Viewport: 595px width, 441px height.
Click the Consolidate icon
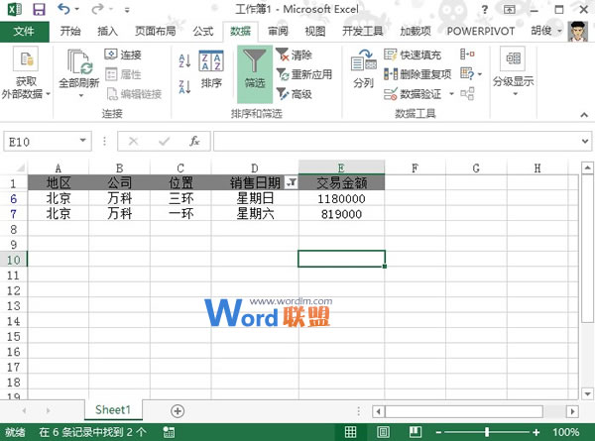pyautogui.click(x=467, y=55)
